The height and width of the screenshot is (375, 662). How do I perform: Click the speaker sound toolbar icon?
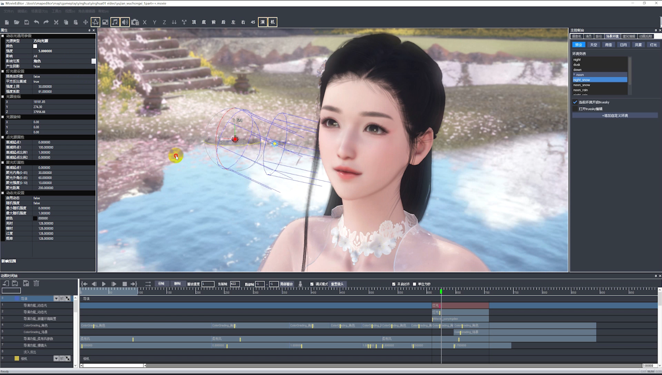125,22
